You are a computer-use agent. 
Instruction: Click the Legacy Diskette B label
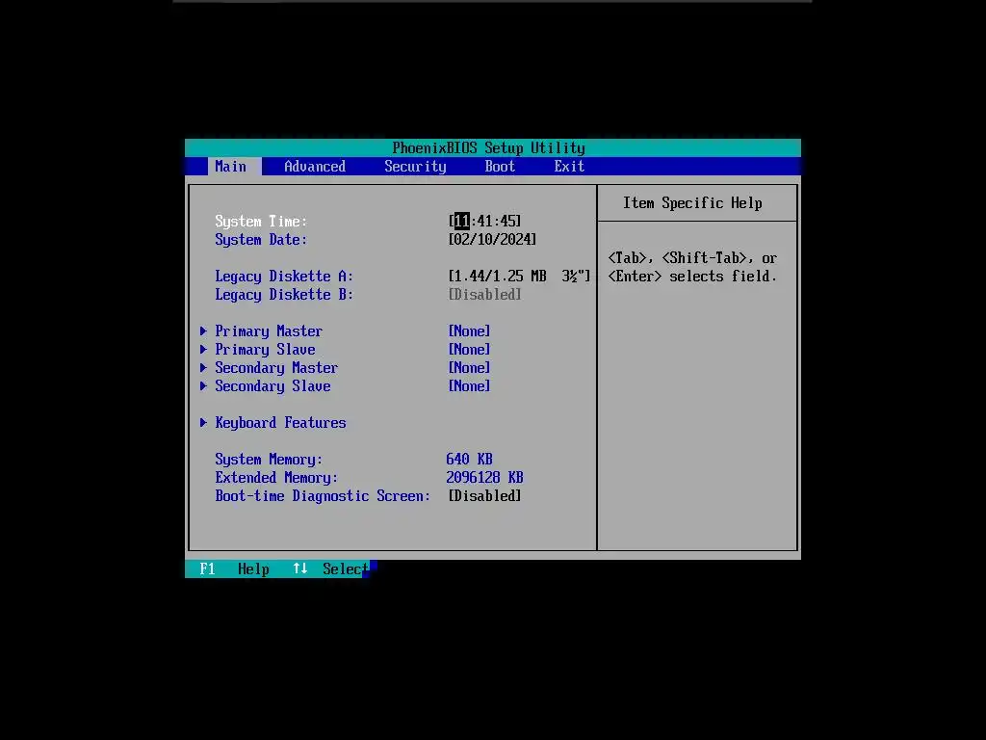click(284, 295)
